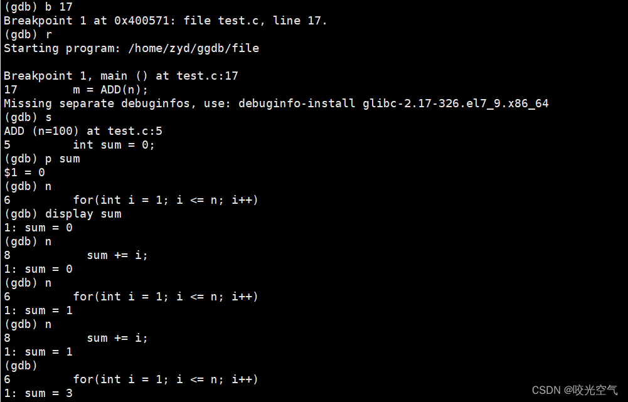The image size is (628, 402).
Task: Click the '(gdb) p sum' command
Action: pos(41,159)
